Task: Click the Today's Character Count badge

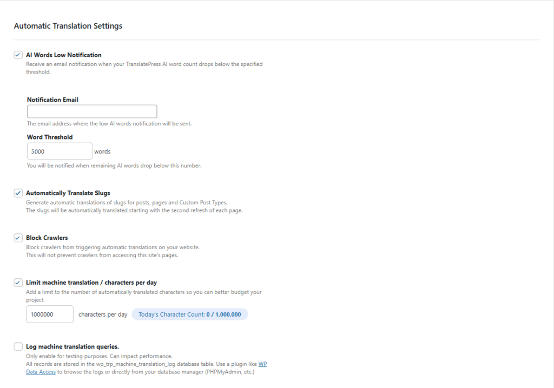Action: [x=190, y=314]
